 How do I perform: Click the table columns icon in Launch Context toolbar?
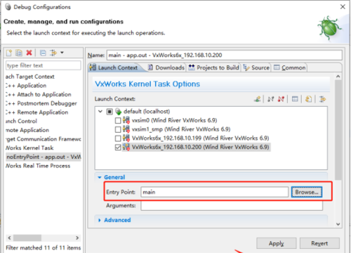(x=295, y=99)
